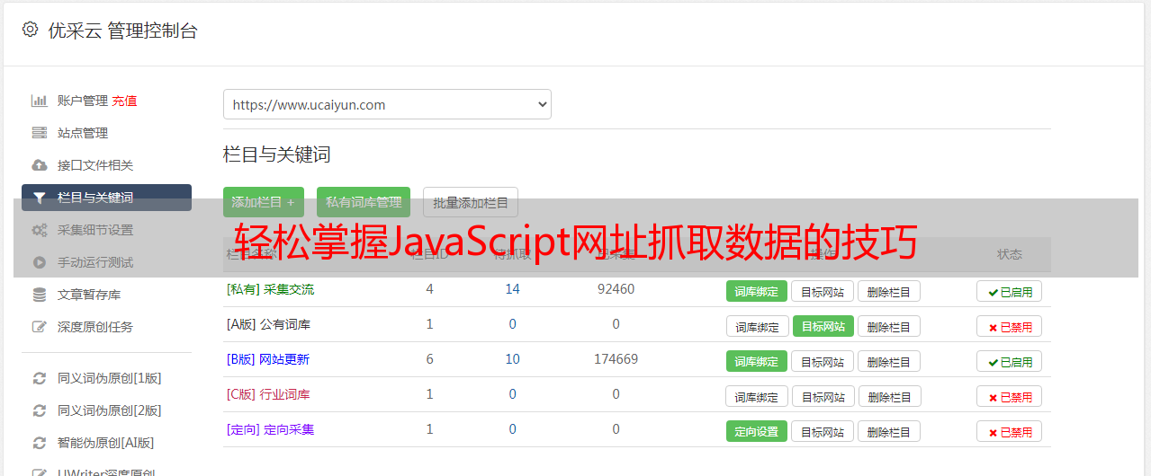The height and width of the screenshot is (476, 1151).
Task: Toggle 已禁用 status for 定向采集
Action: coord(1009,431)
